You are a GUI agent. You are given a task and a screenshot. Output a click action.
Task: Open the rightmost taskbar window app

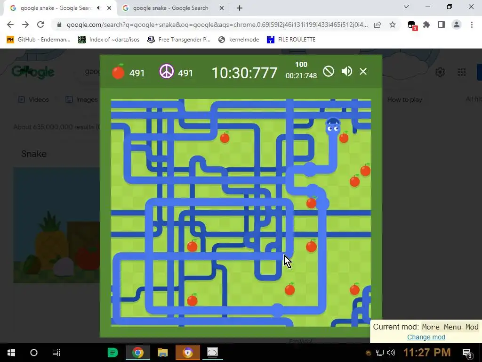coord(212,353)
